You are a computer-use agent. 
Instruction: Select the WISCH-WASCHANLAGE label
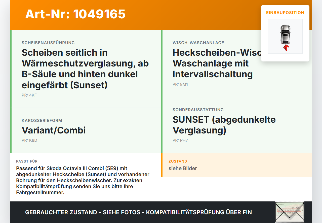point(198,43)
